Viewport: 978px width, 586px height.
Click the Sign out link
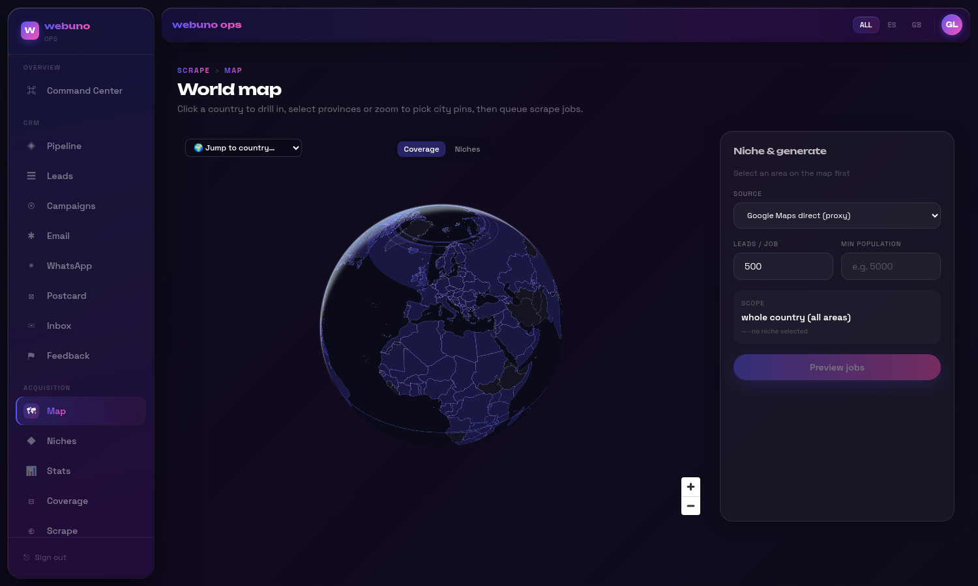pos(50,557)
